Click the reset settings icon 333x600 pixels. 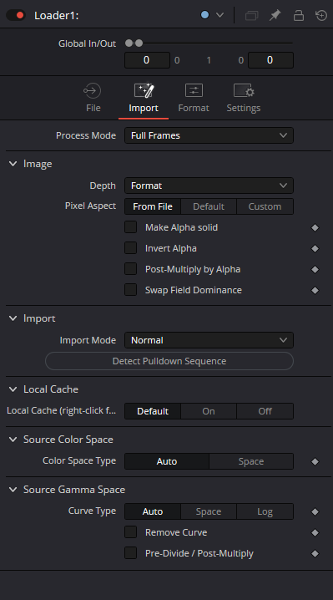click(x=321, y=15)
